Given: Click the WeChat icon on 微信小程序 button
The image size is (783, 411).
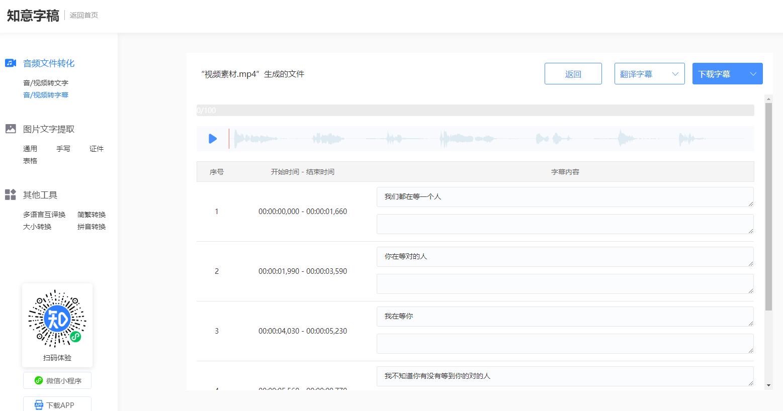Looking at the screenshot, I should (40, 380).
